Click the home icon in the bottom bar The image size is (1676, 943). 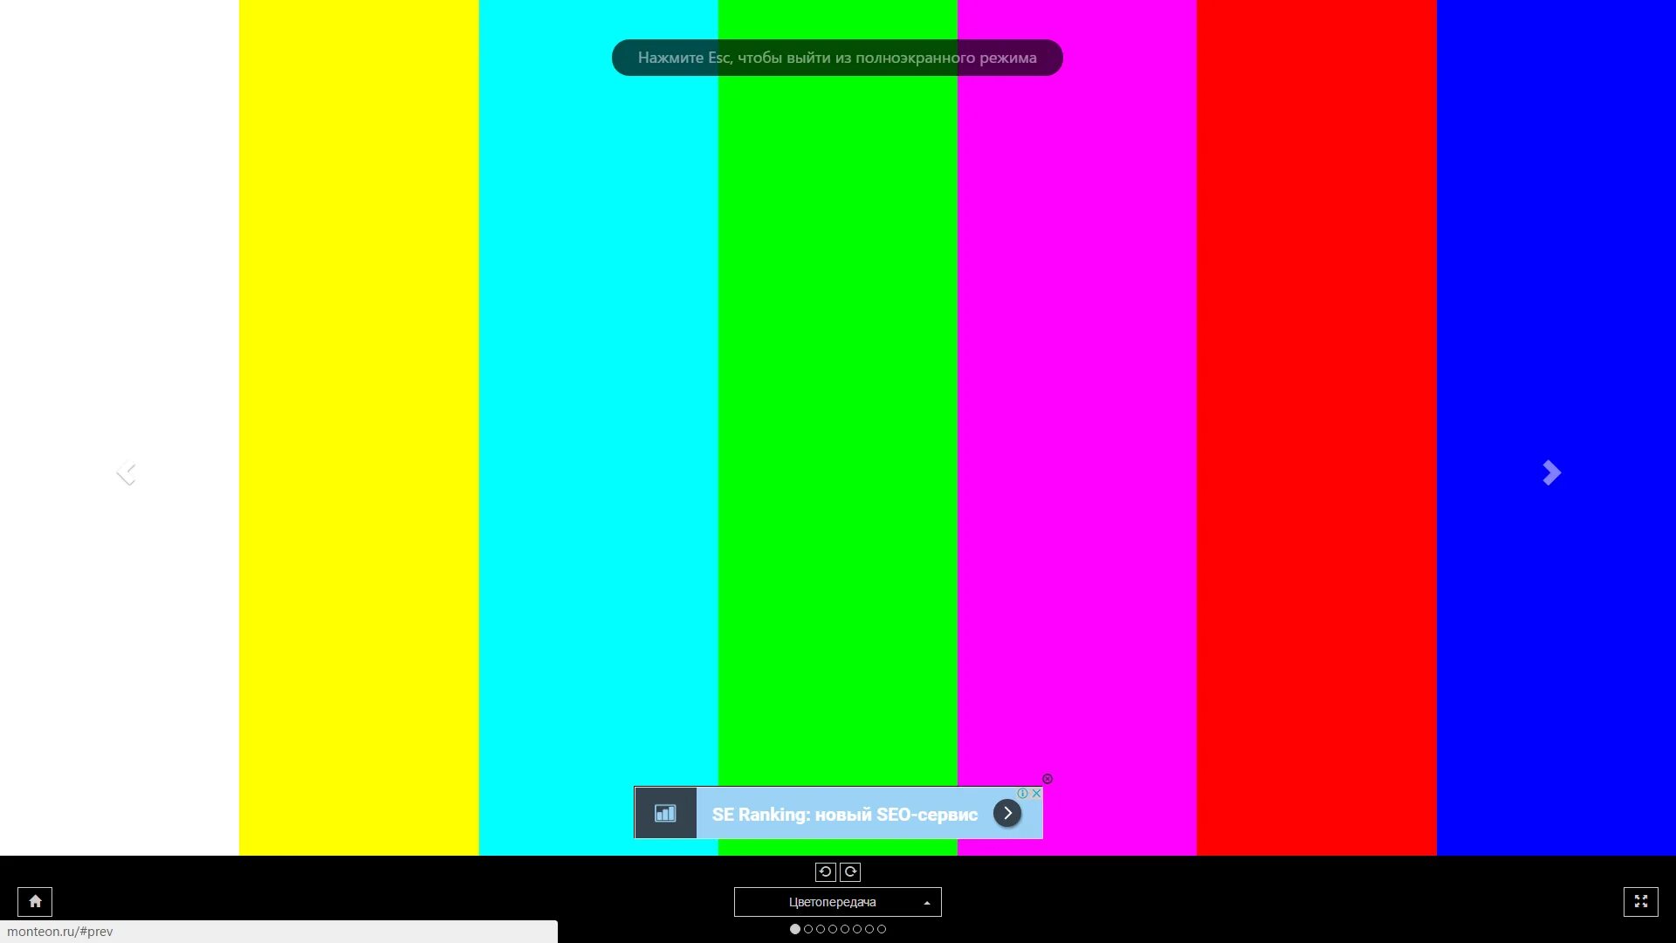point(33,902)
